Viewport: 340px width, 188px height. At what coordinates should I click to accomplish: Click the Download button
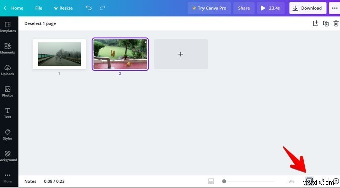pyautogui.click(x=308, y=8)
